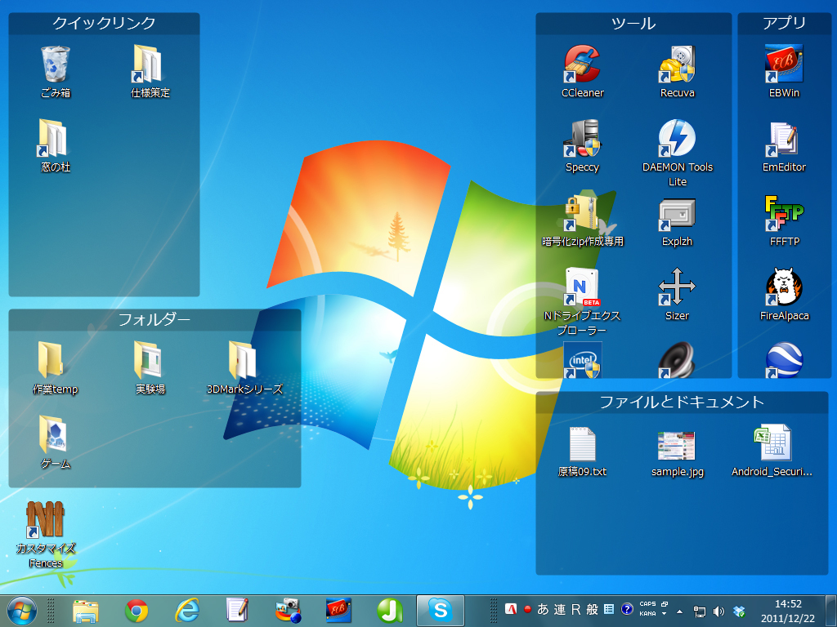The height and width of the screenshot is (627, 837).
Task: Open the green J taskbar app
Action: tap(389, 611)
